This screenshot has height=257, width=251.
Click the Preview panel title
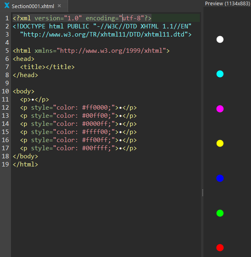227,3
